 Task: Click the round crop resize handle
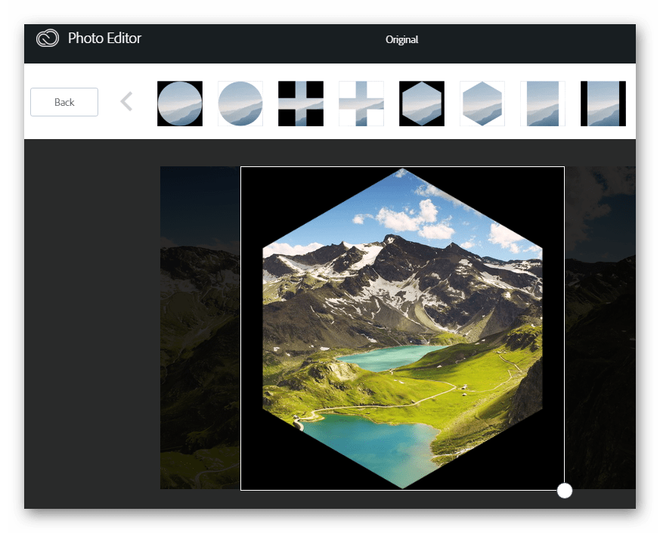(x=565, y=491)
